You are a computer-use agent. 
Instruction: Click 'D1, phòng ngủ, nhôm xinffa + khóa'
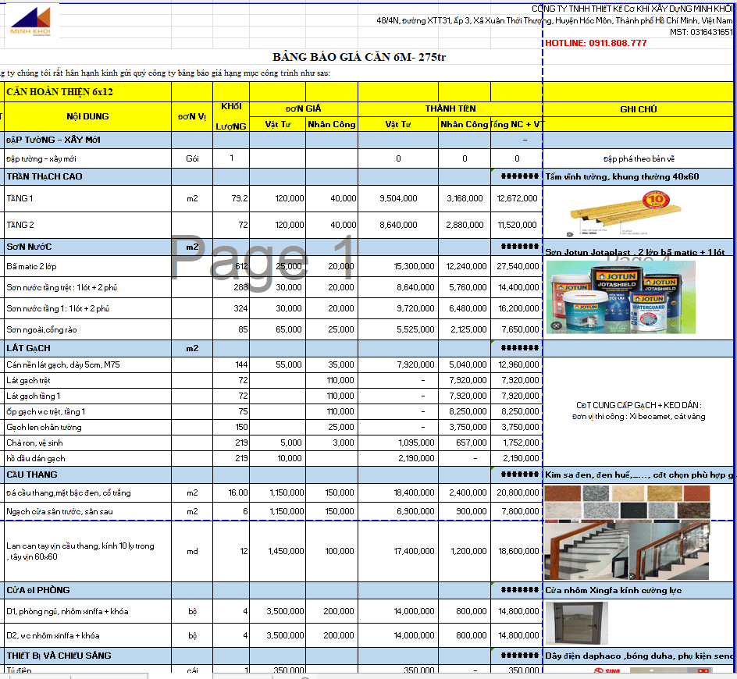click(x=88, y=612)
